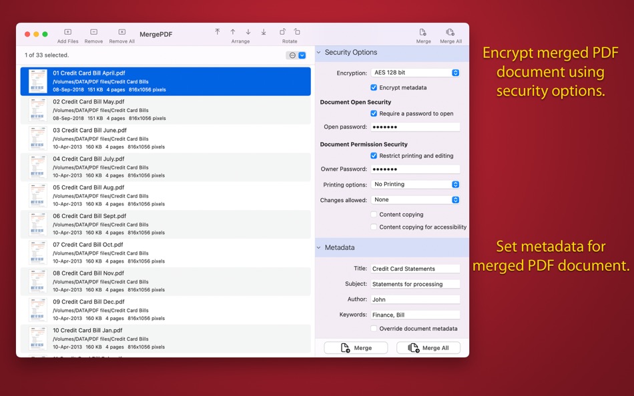Select 09 Credit Card Bill Dec.pdf row

click(x=166, y=311)
